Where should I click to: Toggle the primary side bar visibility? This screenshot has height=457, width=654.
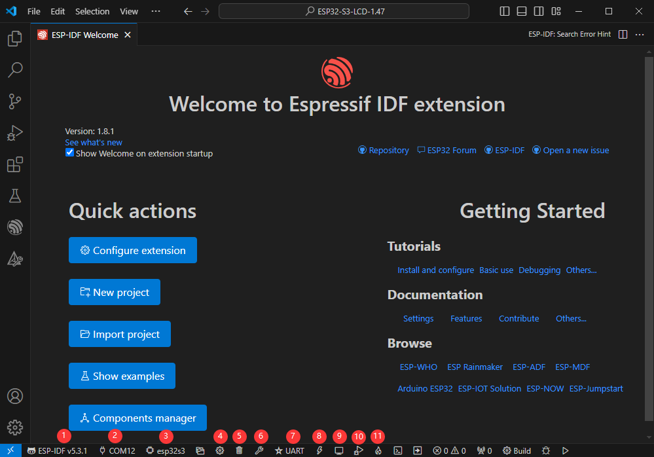(505, 11)
